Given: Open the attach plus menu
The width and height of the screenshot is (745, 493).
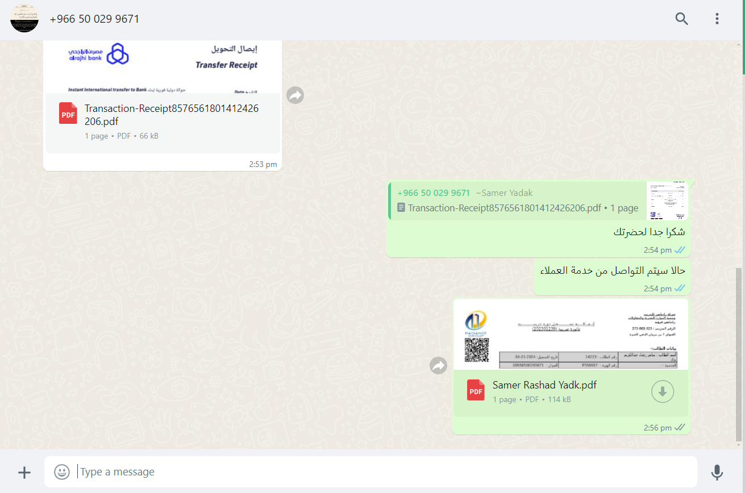Looking at the screenshot, I should click(x=24, y=472).
